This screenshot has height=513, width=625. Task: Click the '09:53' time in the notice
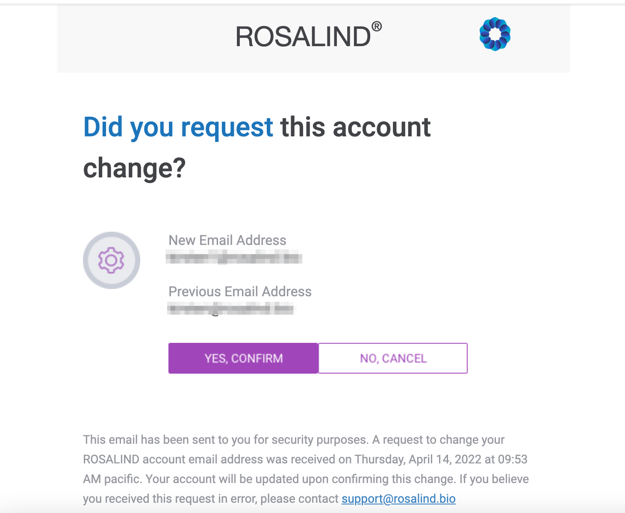513,459
